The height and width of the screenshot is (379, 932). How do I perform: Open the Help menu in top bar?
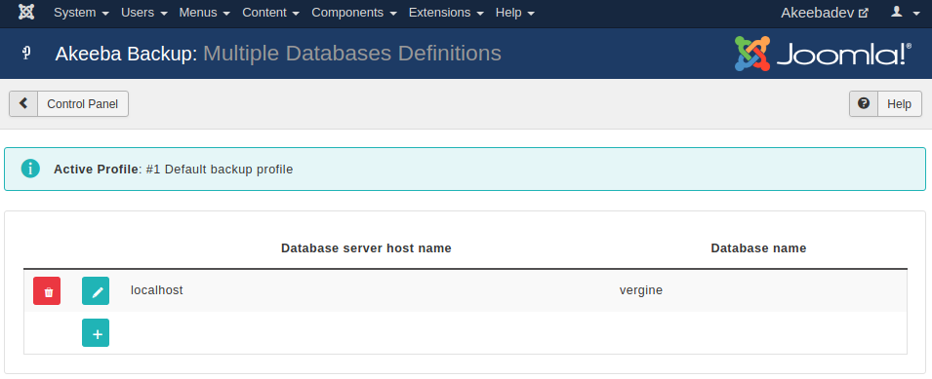[515, 13]
